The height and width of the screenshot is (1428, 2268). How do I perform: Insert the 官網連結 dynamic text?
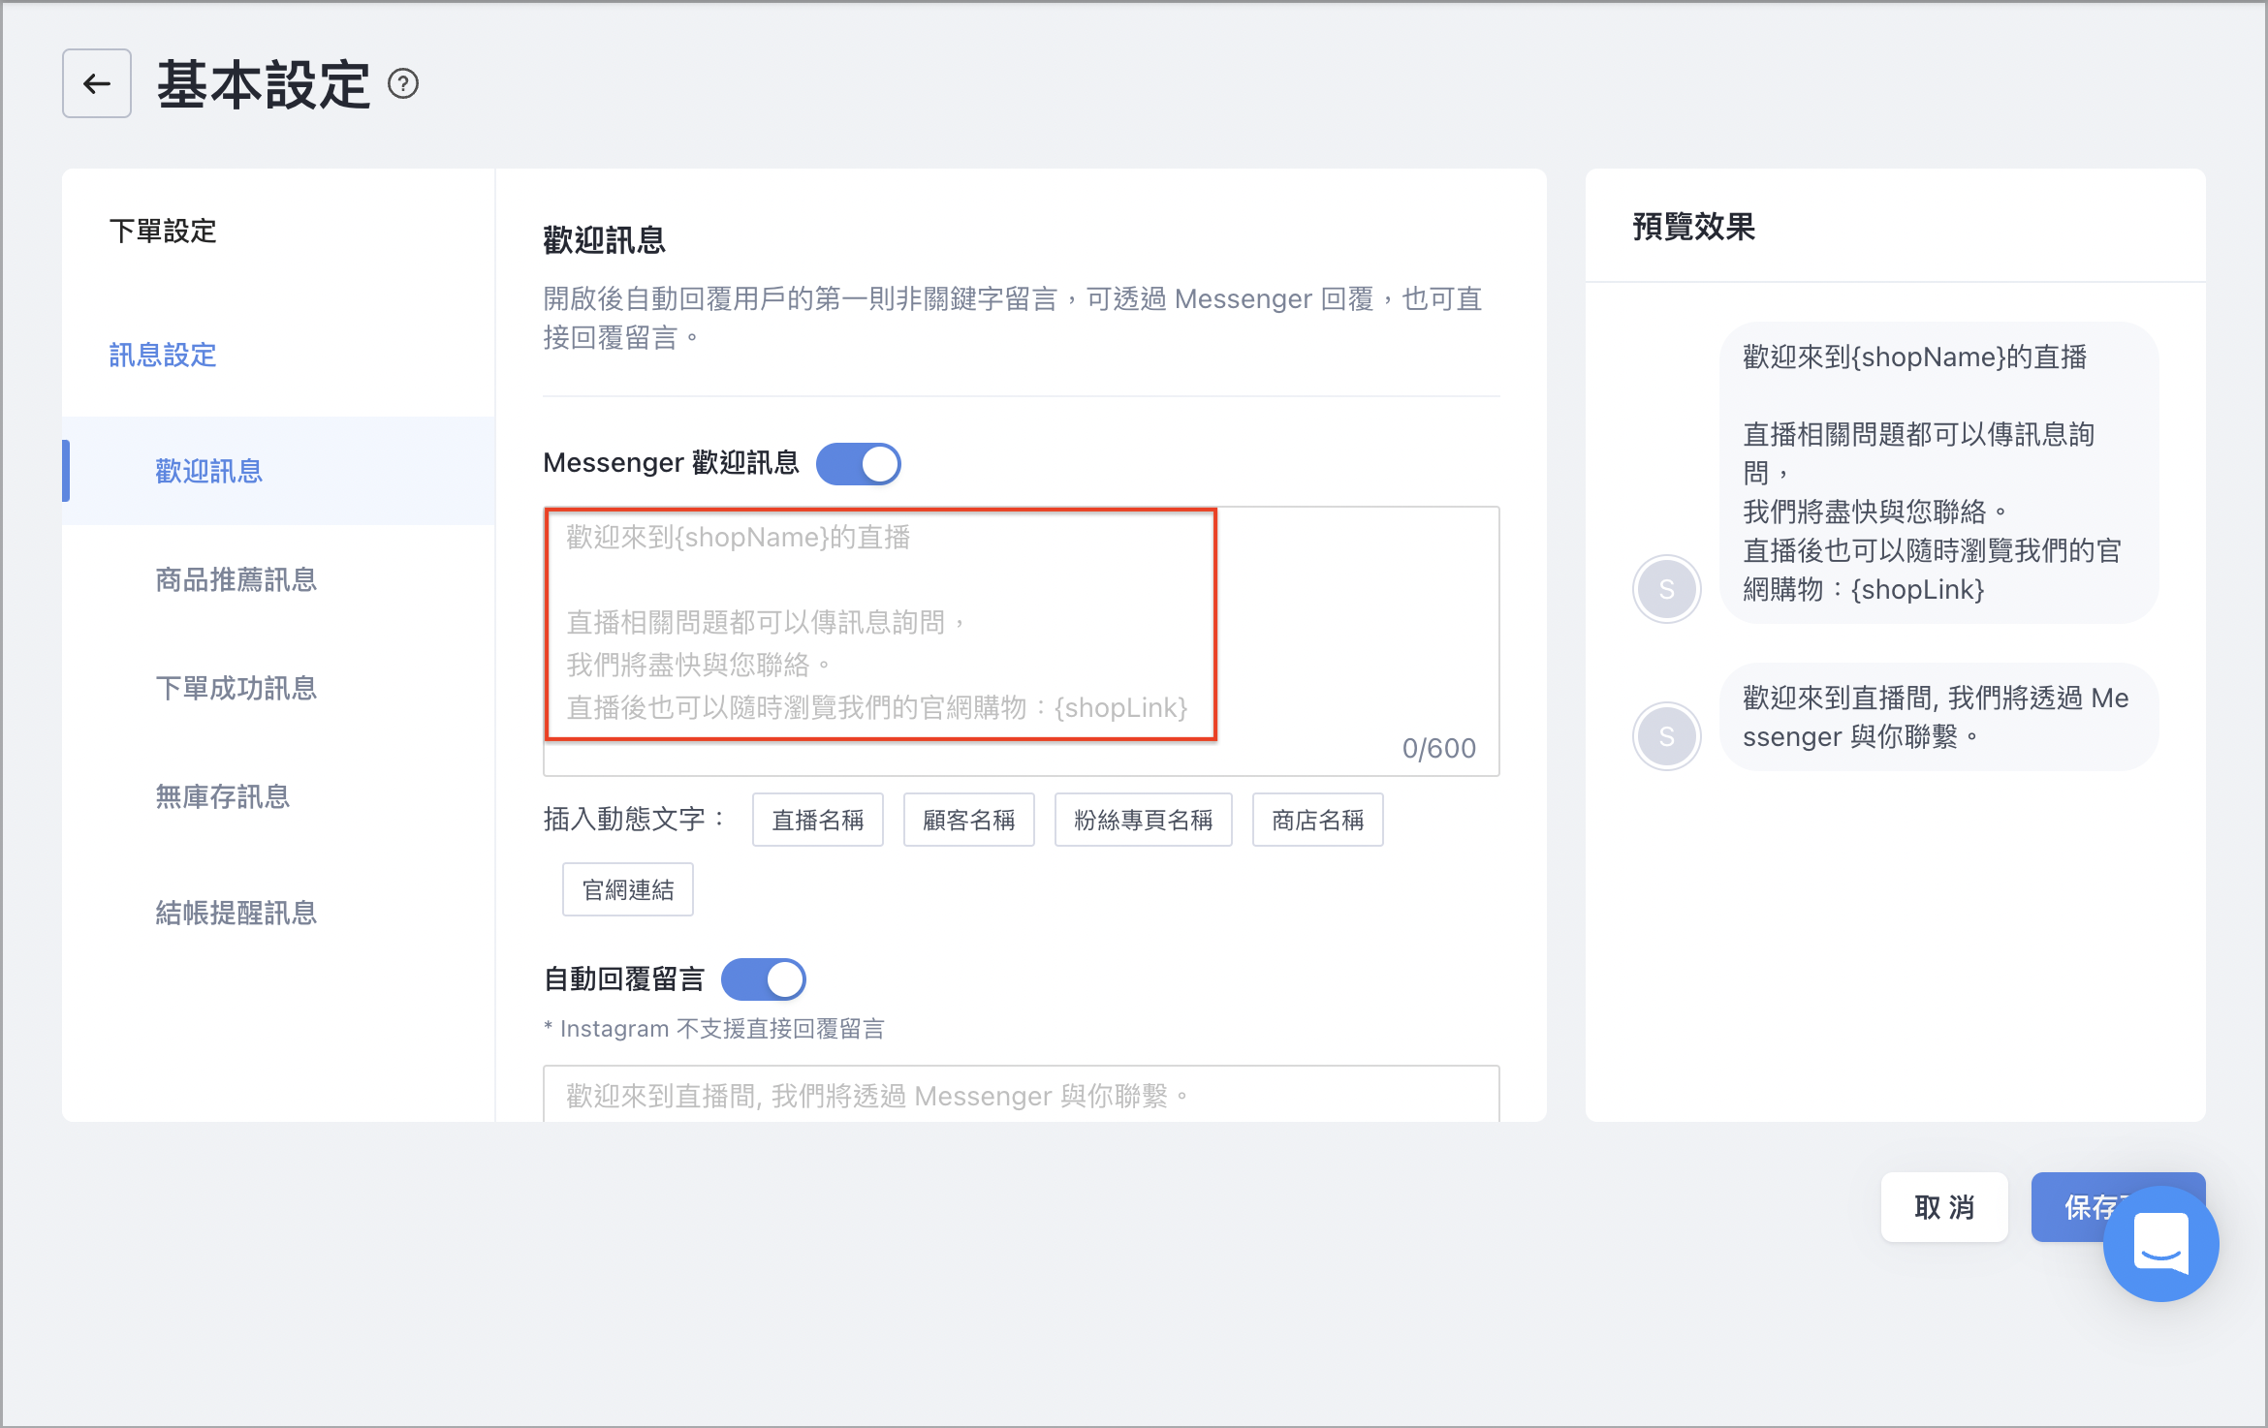pyautogui.click(x=628, y=889)
